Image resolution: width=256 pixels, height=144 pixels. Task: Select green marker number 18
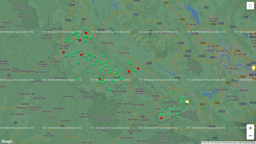pos(116,74)
